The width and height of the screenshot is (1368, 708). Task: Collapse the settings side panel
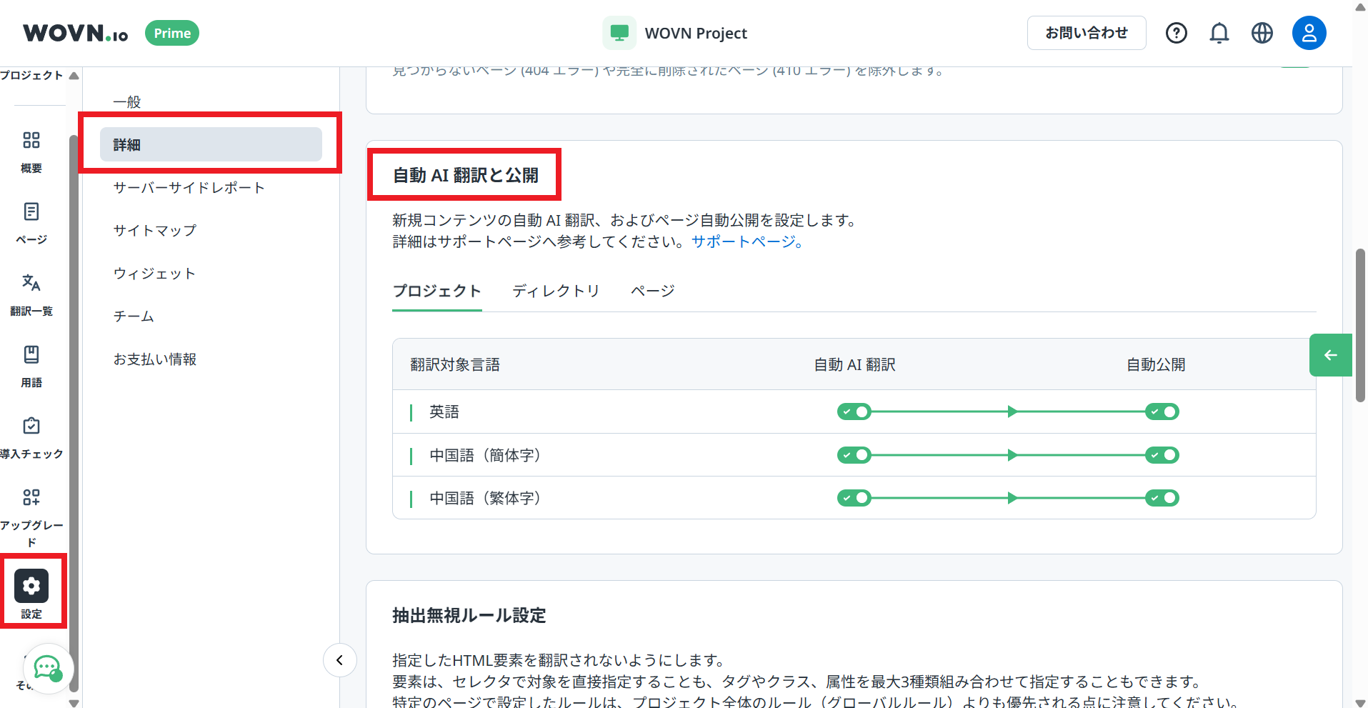(340, 660)
